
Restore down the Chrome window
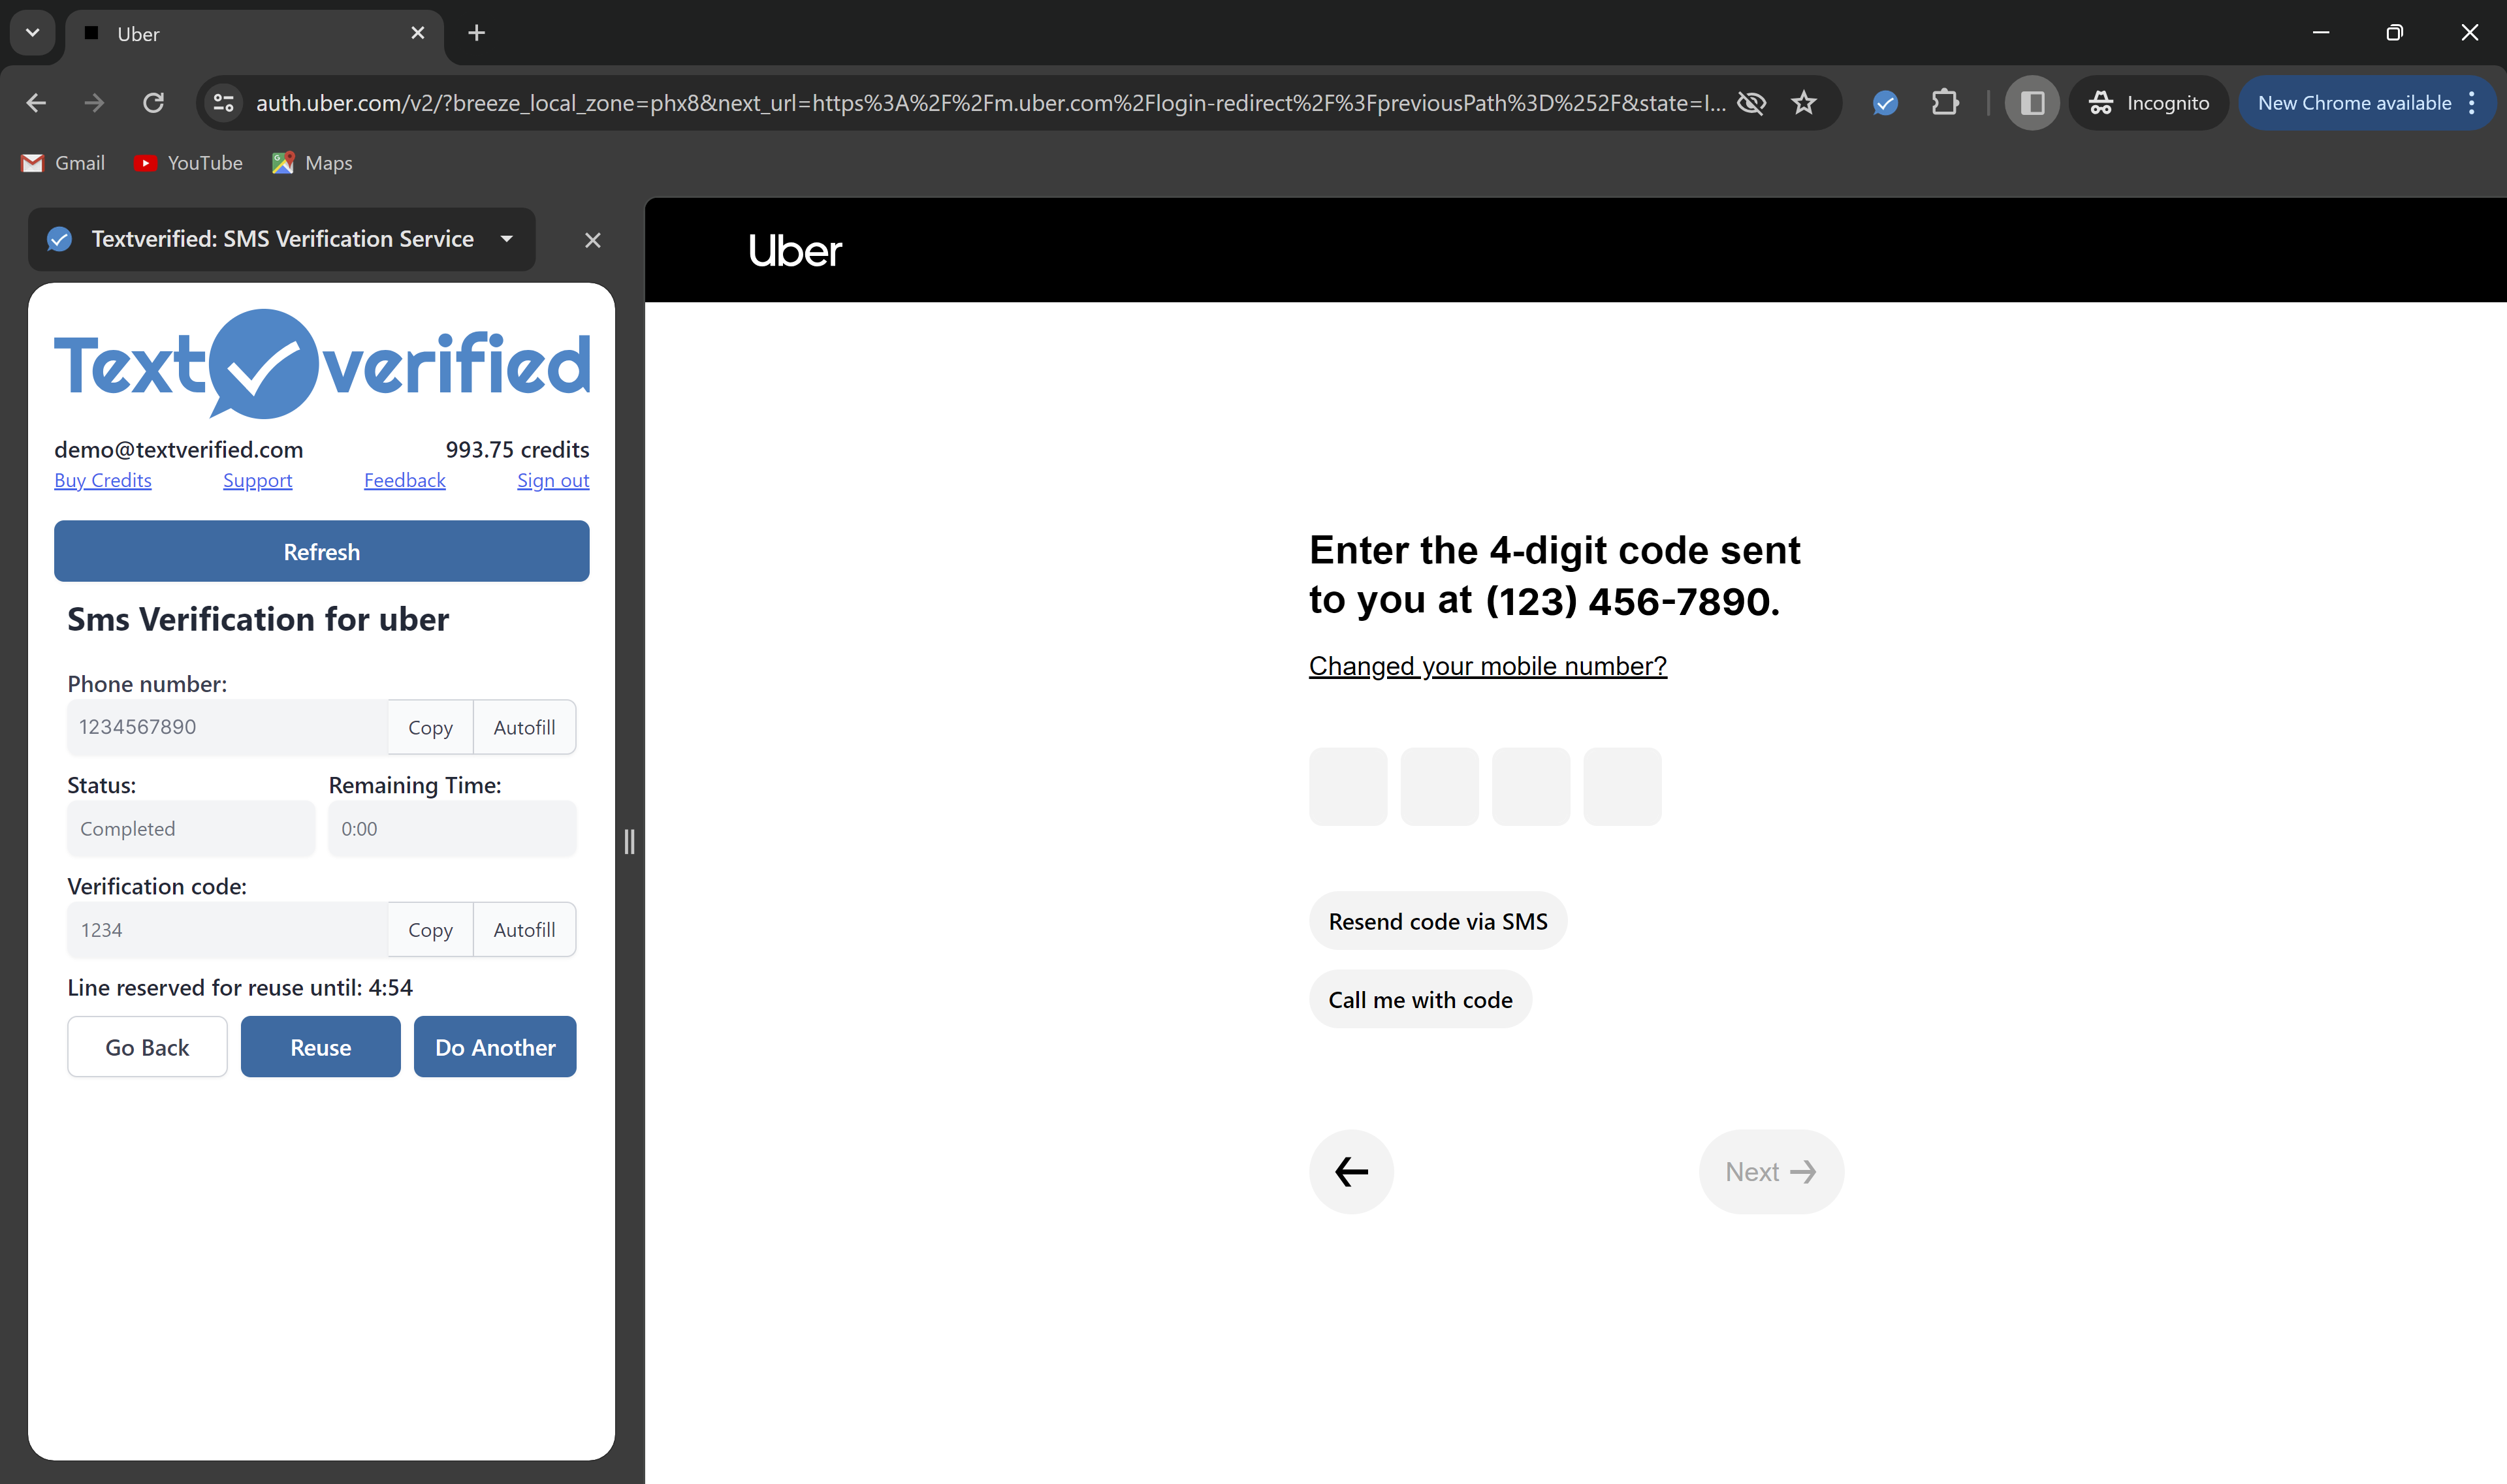coord(2394,33)
